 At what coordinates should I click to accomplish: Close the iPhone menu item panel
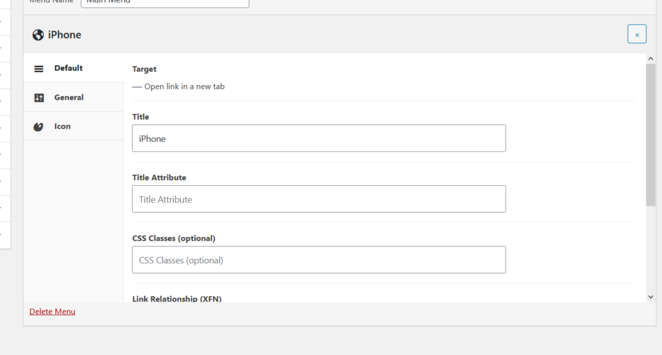point(637,34)
